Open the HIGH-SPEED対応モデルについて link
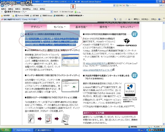The width and height of the screenshot is (165, 132). coord(97,70)
